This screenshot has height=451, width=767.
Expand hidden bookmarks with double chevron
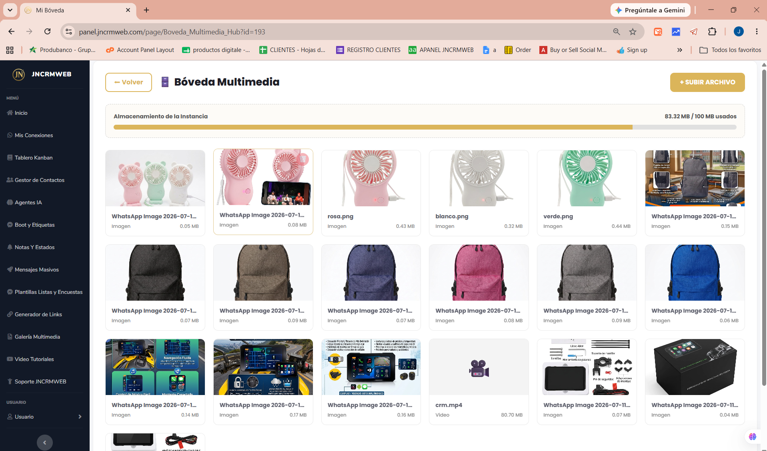click(x=679, y=50)
